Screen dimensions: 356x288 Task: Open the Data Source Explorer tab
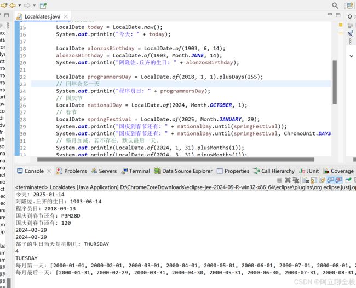(x=183, y=171)
